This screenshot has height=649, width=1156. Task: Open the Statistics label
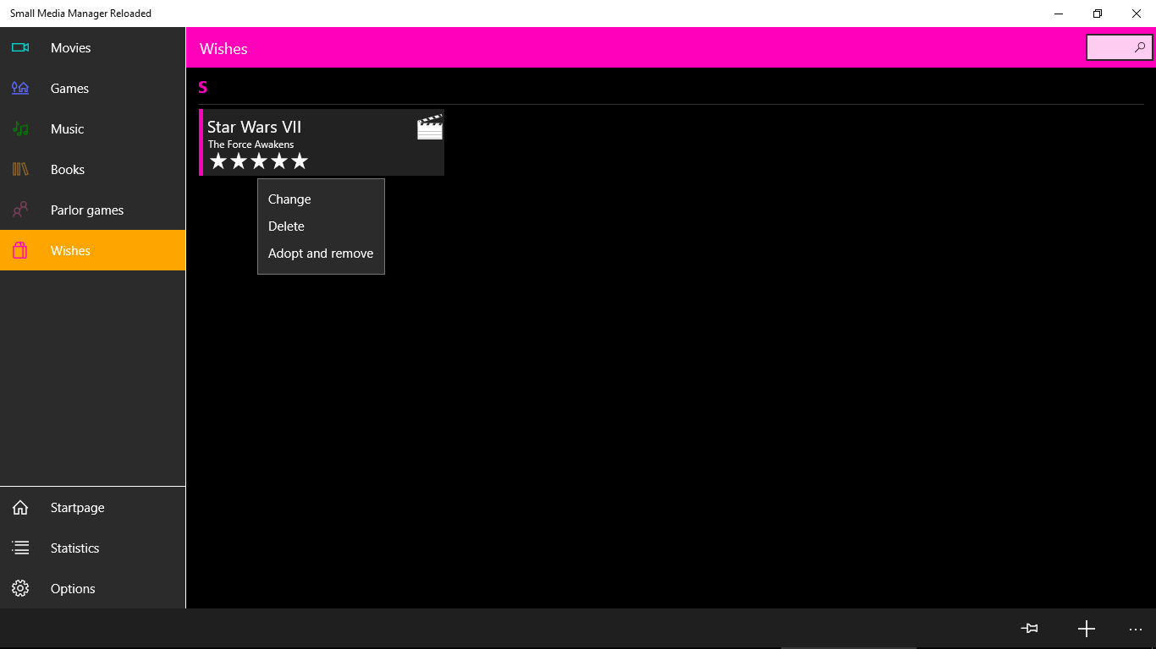[x=74, y=548]
